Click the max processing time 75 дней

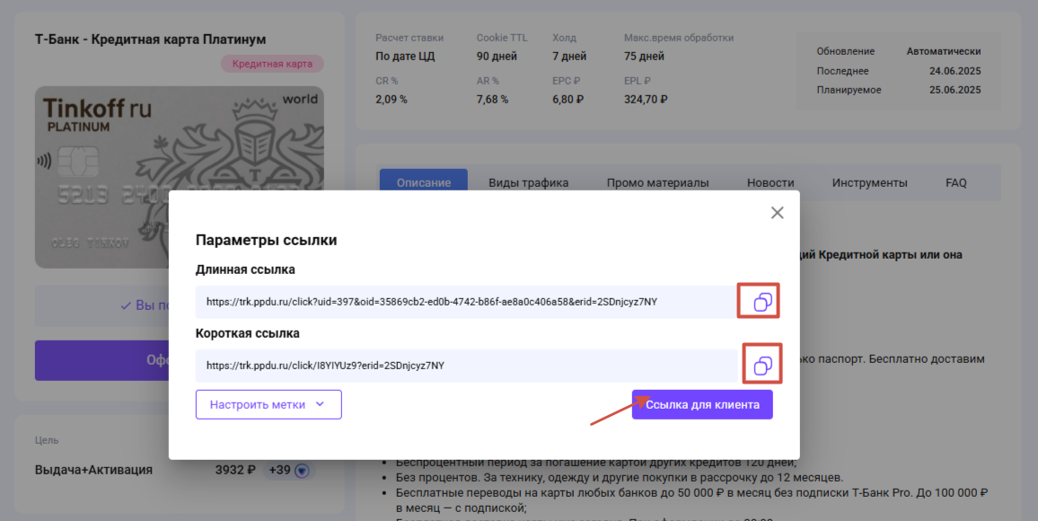[644, 57]
